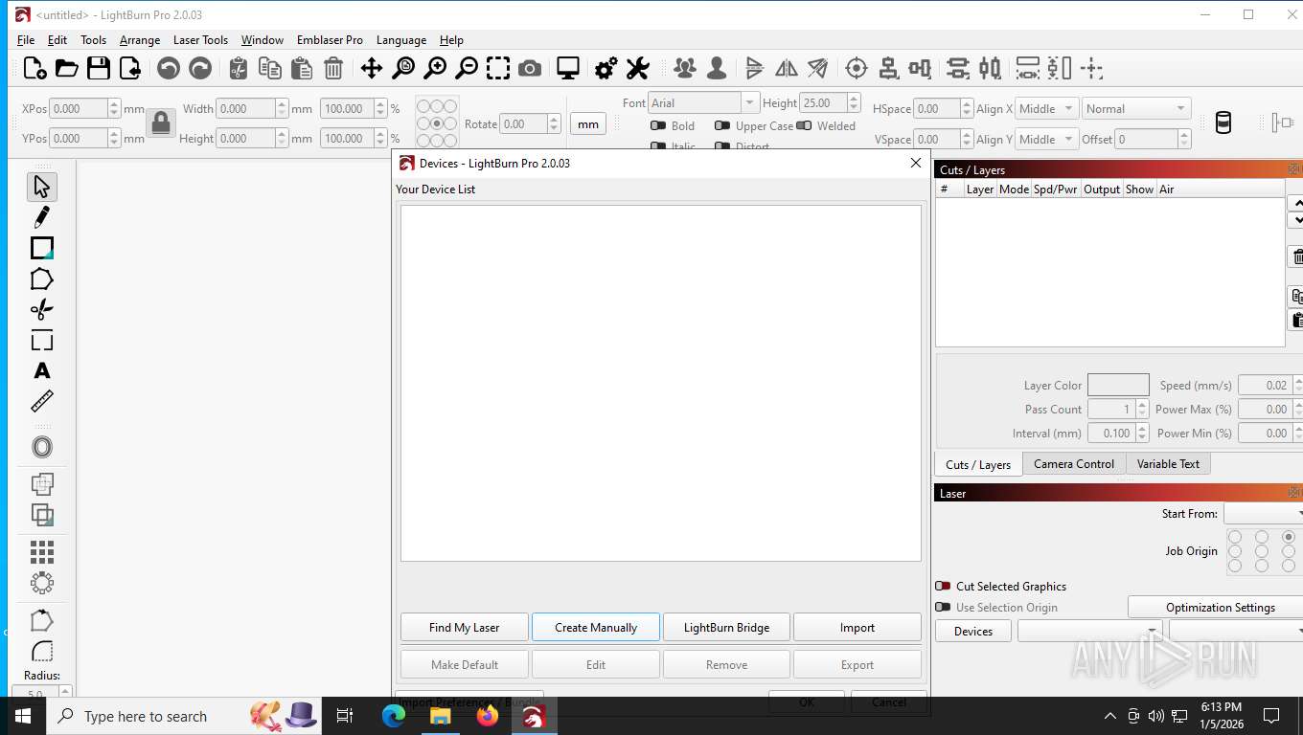The width and height of the screenshot is (1303, 735).
Task: Select the Edit Nodes pencil tool
Action: coord(41,217)
